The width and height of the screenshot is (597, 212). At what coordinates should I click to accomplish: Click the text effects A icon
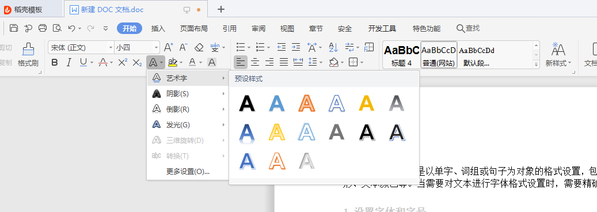coord(153,62)
